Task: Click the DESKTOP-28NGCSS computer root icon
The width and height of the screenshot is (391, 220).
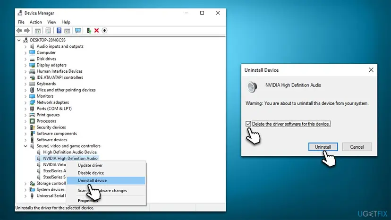Action: [25, 40]
